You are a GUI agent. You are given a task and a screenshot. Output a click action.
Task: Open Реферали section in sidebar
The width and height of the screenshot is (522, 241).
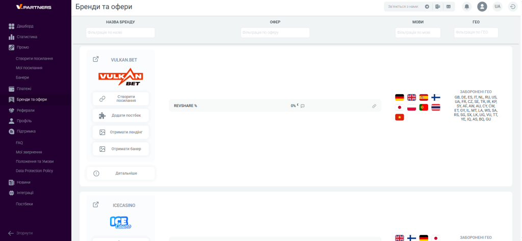[25, 110]
